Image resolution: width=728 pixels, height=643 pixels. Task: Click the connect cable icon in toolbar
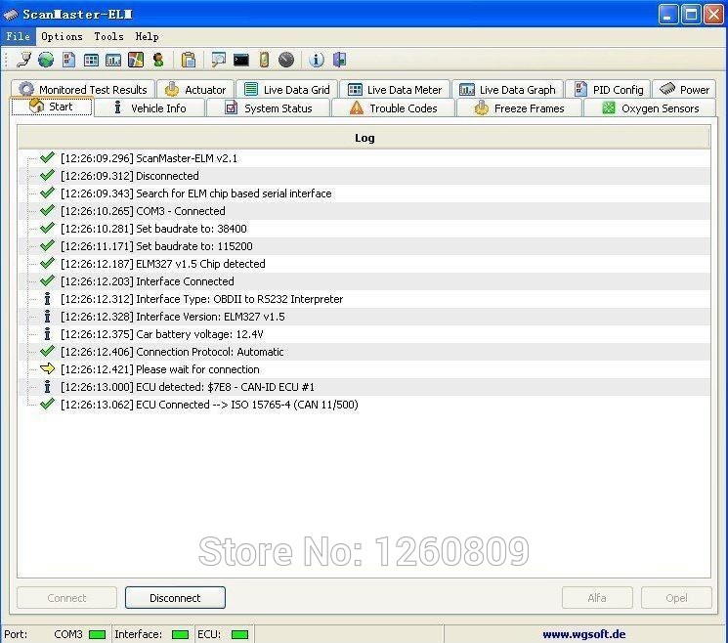(24, 61)
